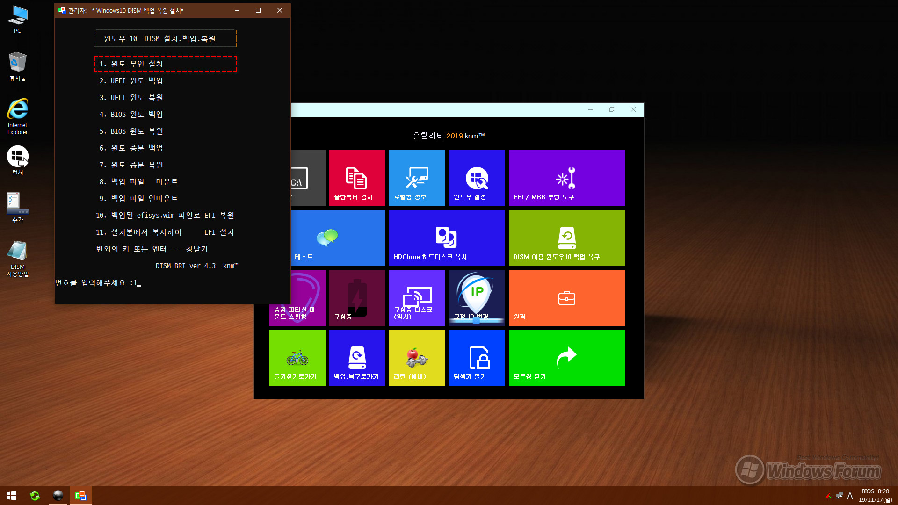Image resolution: width=898 pixels, height=505 pixels.
Task: Click the network tray icon
Action: 840,496
